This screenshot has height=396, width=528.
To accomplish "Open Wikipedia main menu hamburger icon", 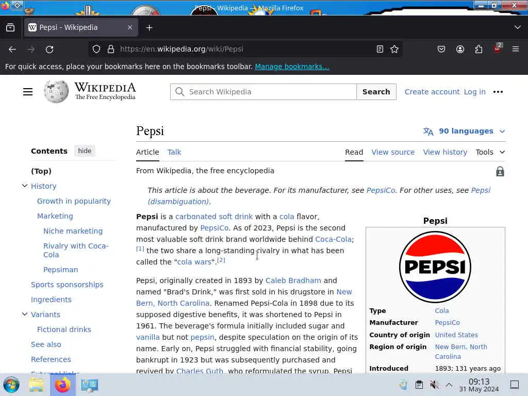I will click(x=28, y=92).
